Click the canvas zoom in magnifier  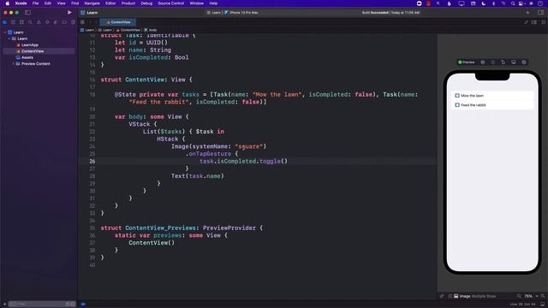(543, 296)
